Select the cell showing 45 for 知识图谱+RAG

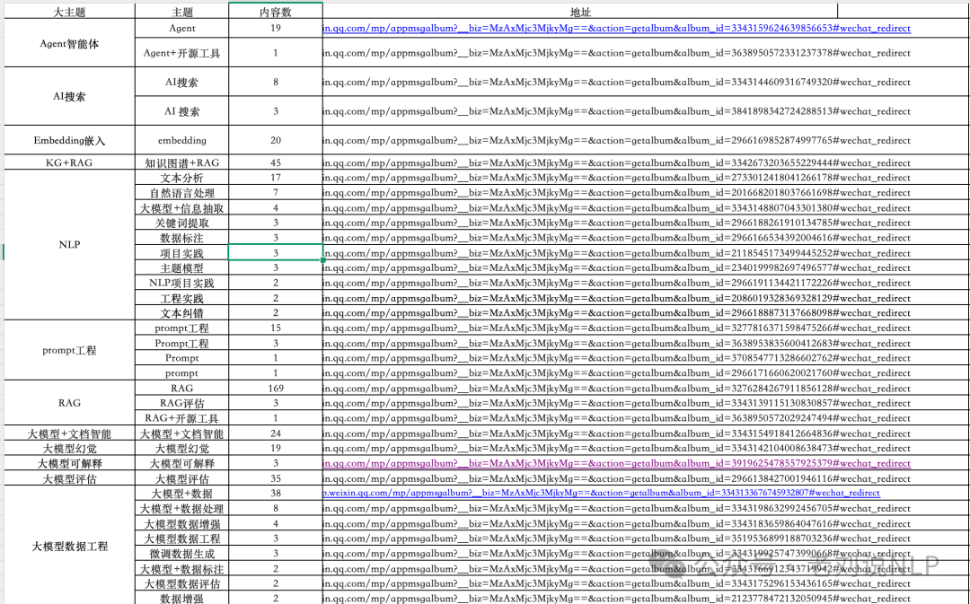point(276,162)
